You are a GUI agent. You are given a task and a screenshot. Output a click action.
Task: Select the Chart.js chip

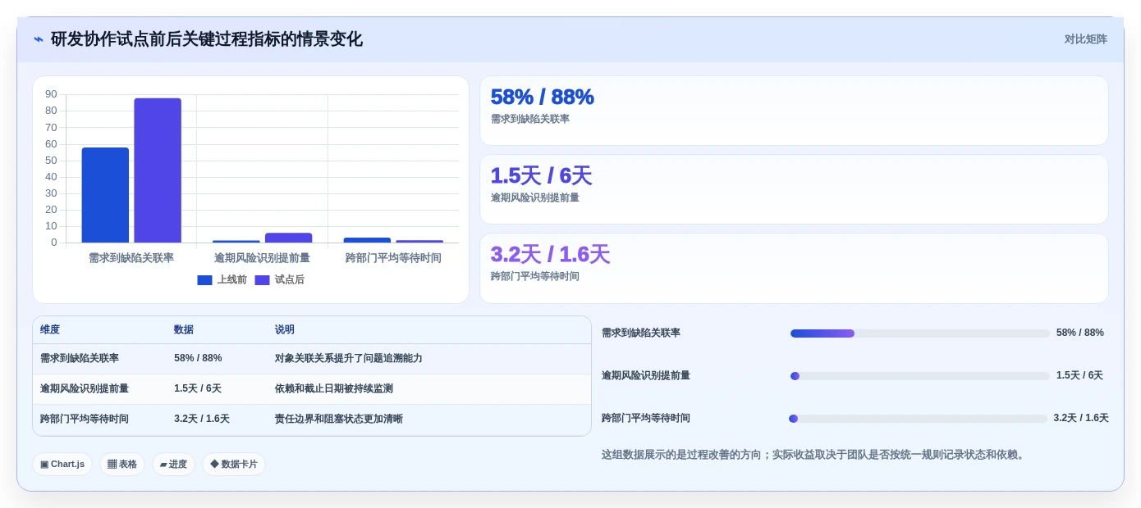pyautogui.click(x=62, y=464)
